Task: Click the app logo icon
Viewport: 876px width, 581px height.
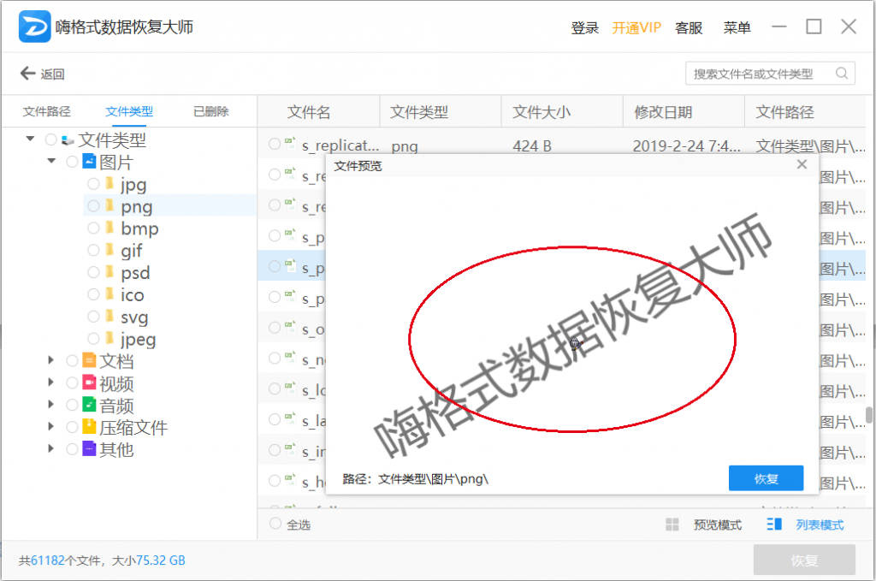Action: pyautogui.click(x=34, y=27)
